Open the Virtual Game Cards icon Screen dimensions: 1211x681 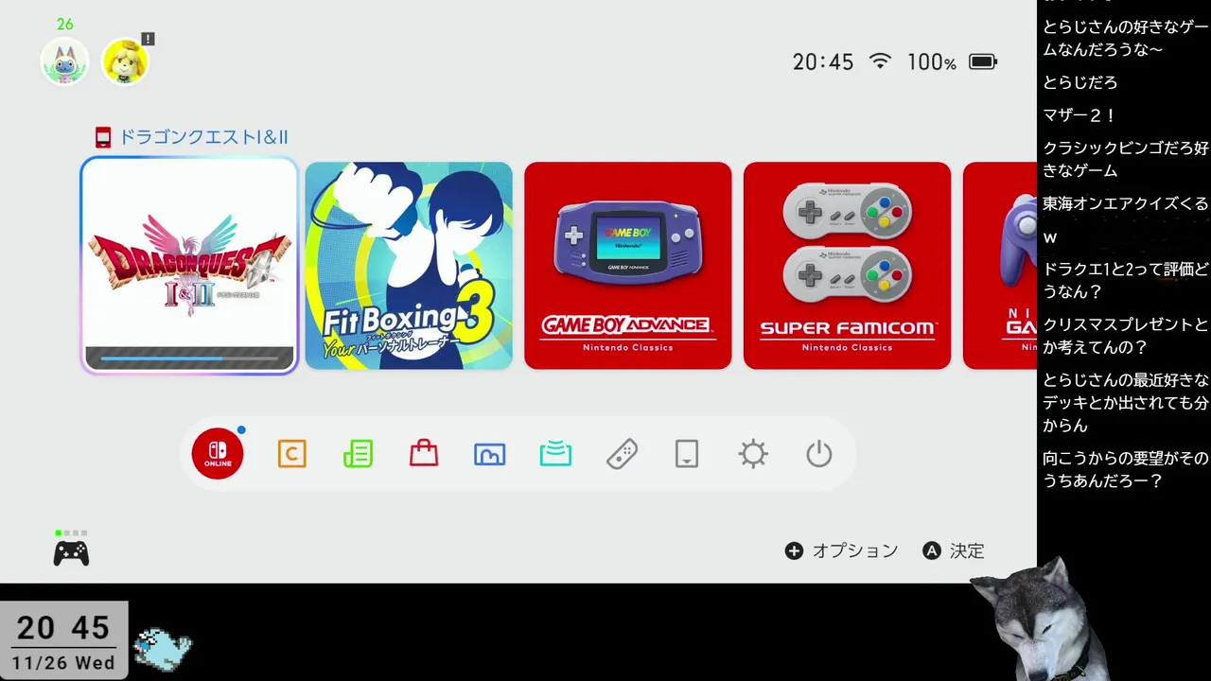(x=687, y=455)
